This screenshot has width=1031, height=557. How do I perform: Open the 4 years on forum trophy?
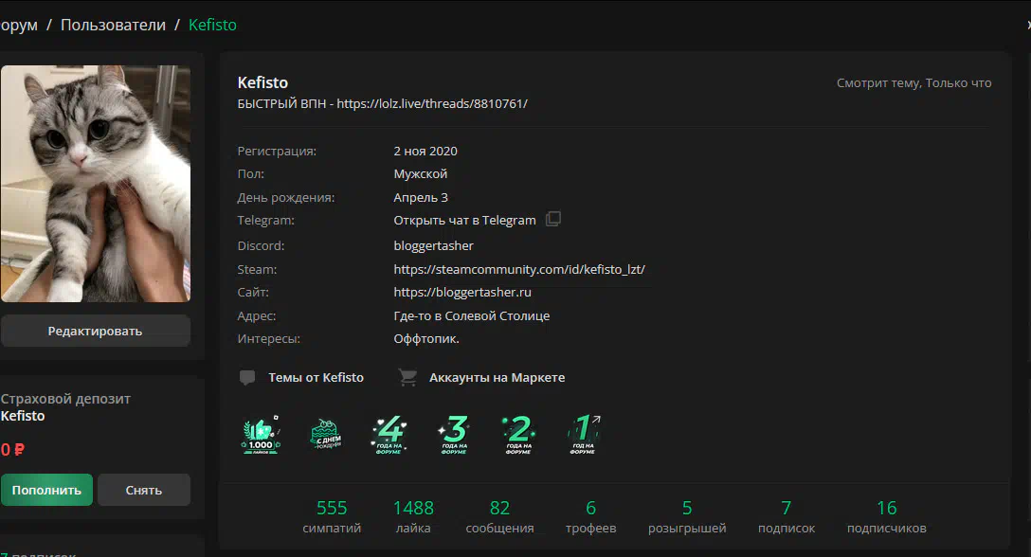coord(389,434)
